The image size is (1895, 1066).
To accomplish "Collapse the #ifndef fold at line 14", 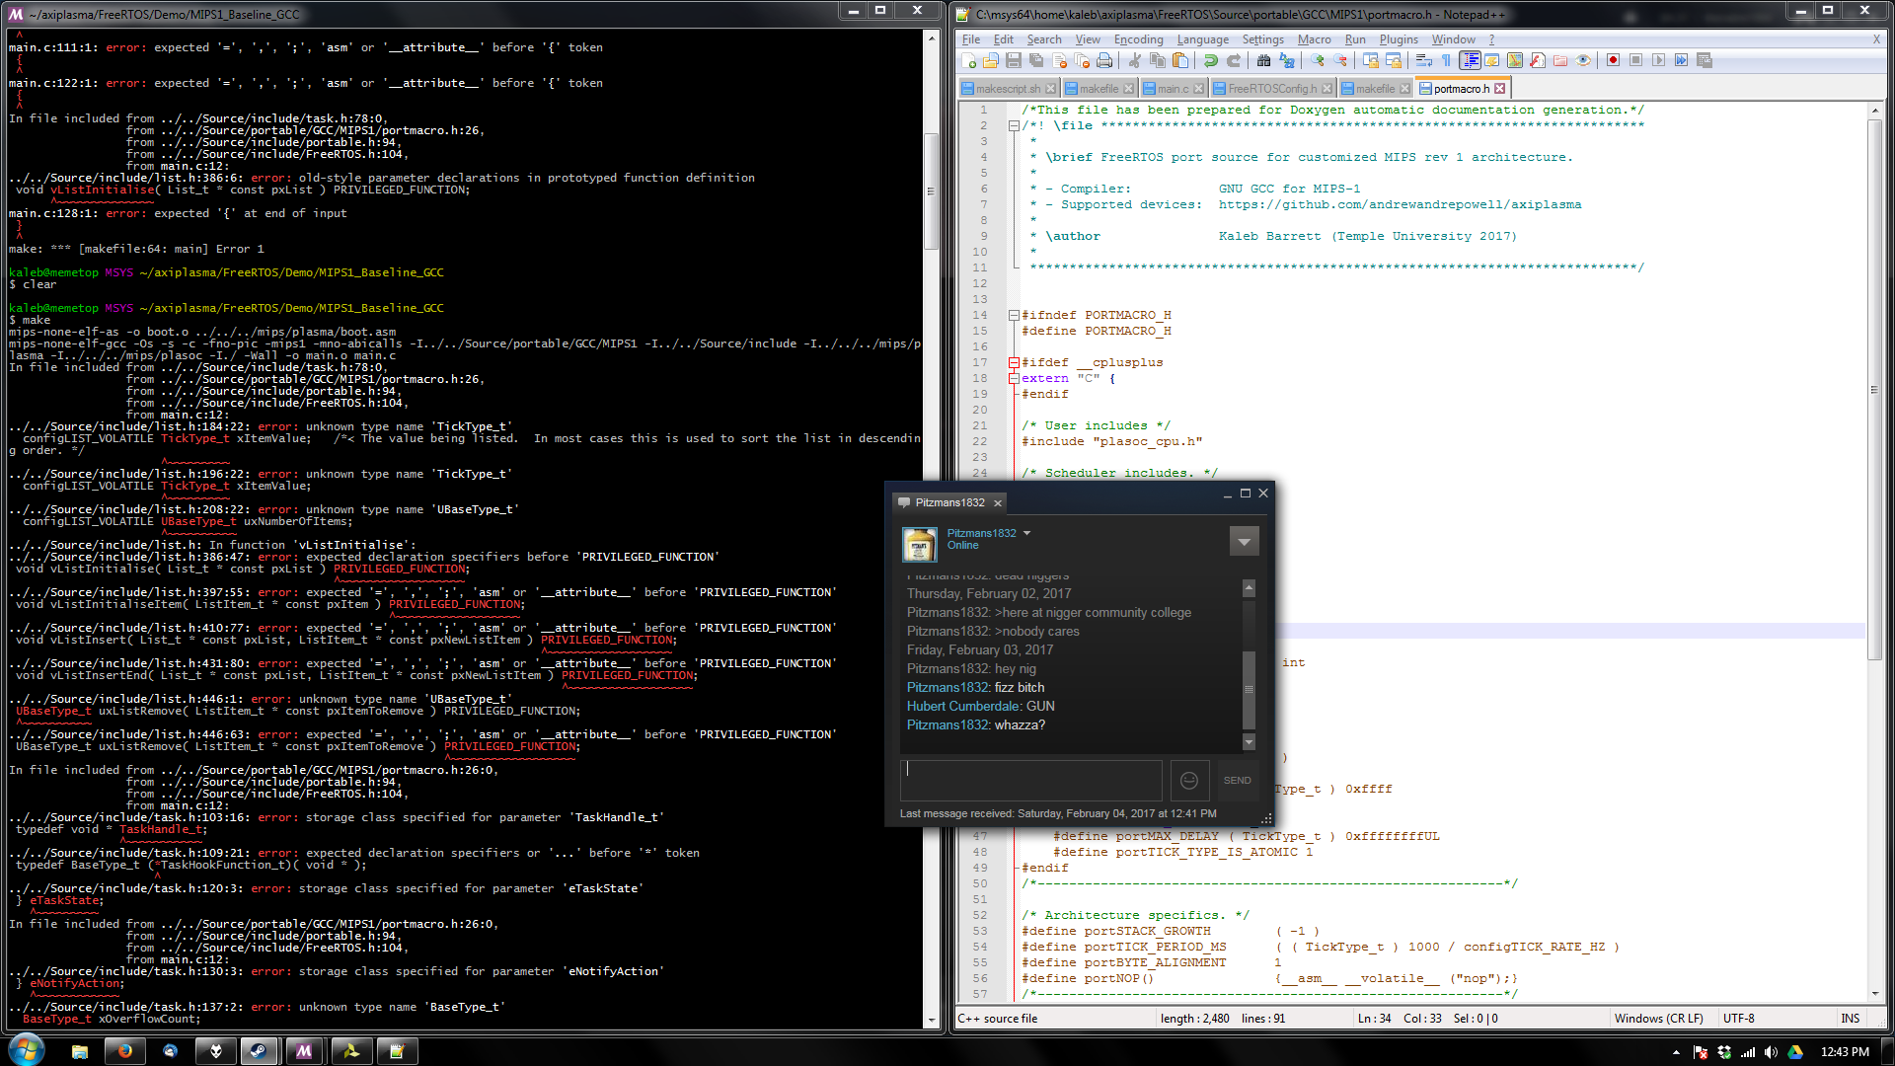I will click(1014, 316).
